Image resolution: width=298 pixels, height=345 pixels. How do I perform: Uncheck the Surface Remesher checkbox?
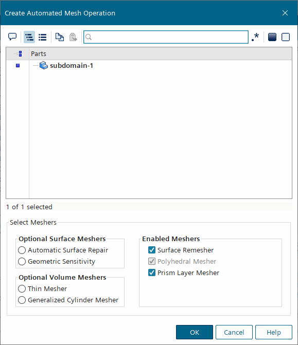click(152, 250)
